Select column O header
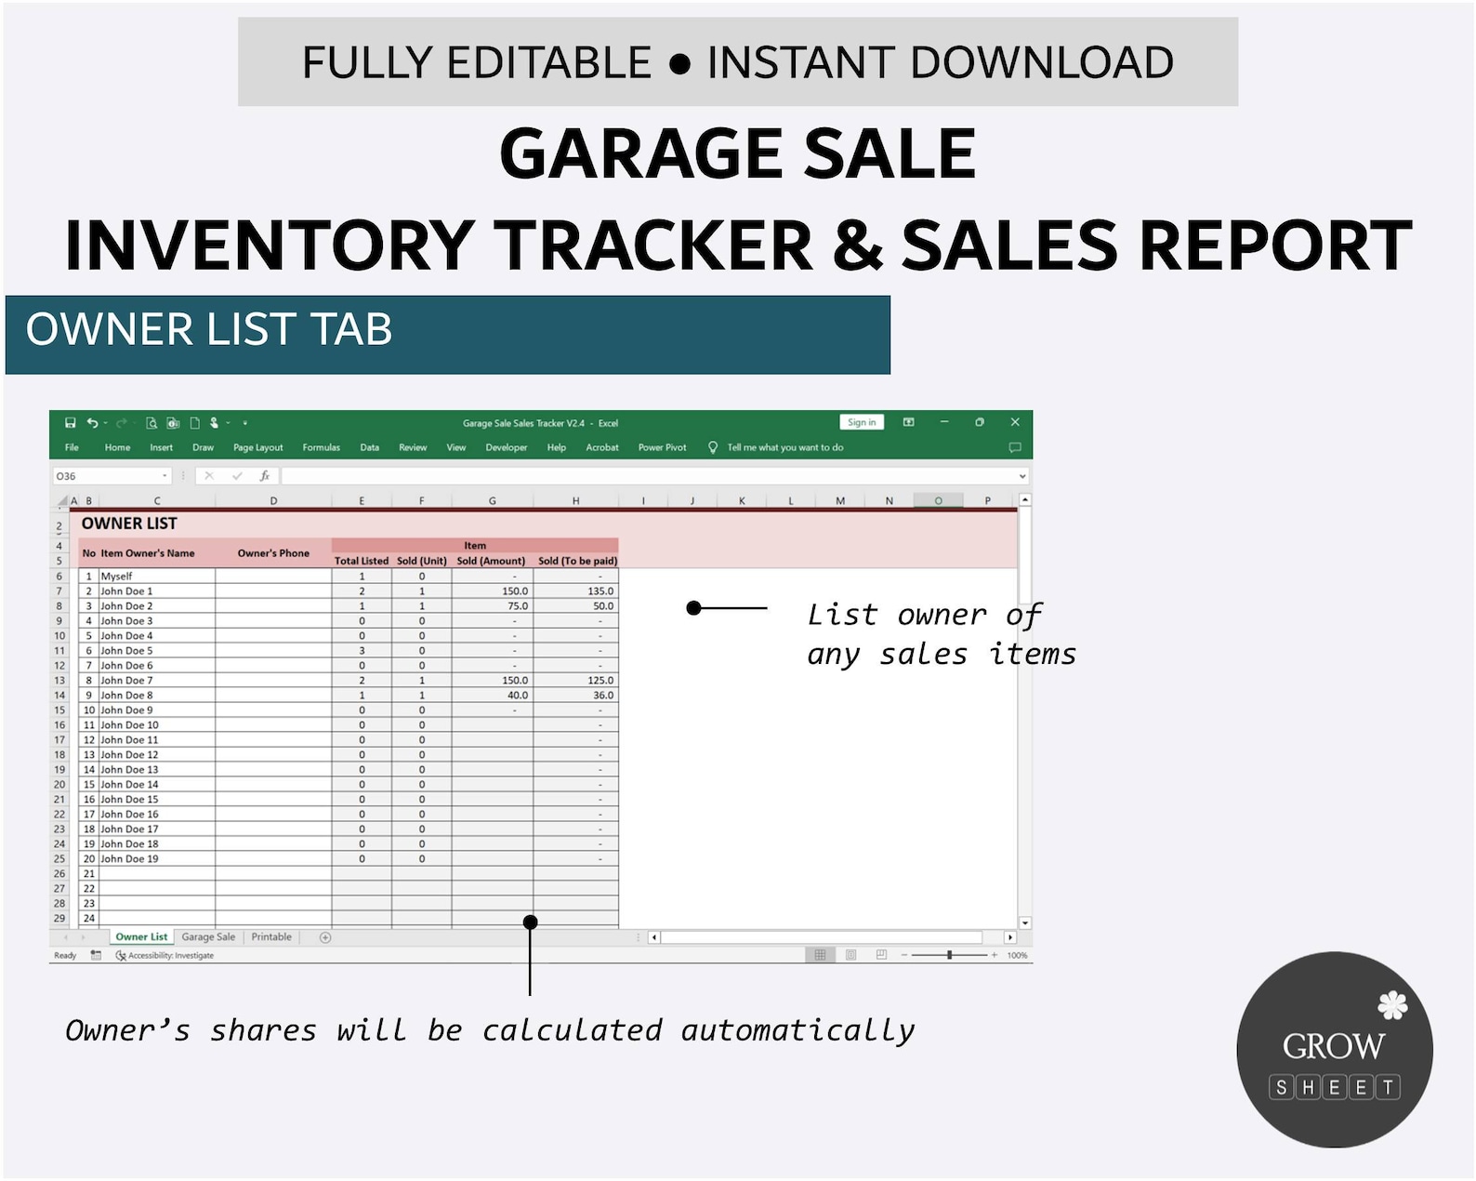The image size is (1476, 1181). 938,501
